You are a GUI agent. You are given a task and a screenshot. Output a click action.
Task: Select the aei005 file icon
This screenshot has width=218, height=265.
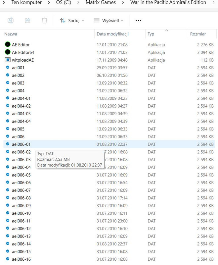8,129
